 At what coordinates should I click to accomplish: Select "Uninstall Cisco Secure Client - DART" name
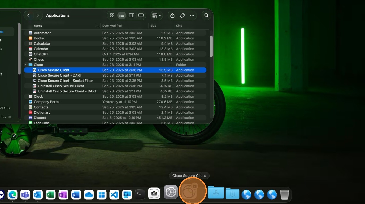click(67, 91)
